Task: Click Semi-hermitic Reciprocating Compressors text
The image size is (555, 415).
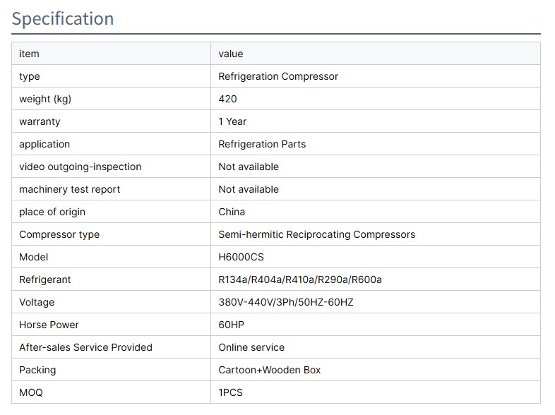Action: pyautogui.click(x=317, y=234)
